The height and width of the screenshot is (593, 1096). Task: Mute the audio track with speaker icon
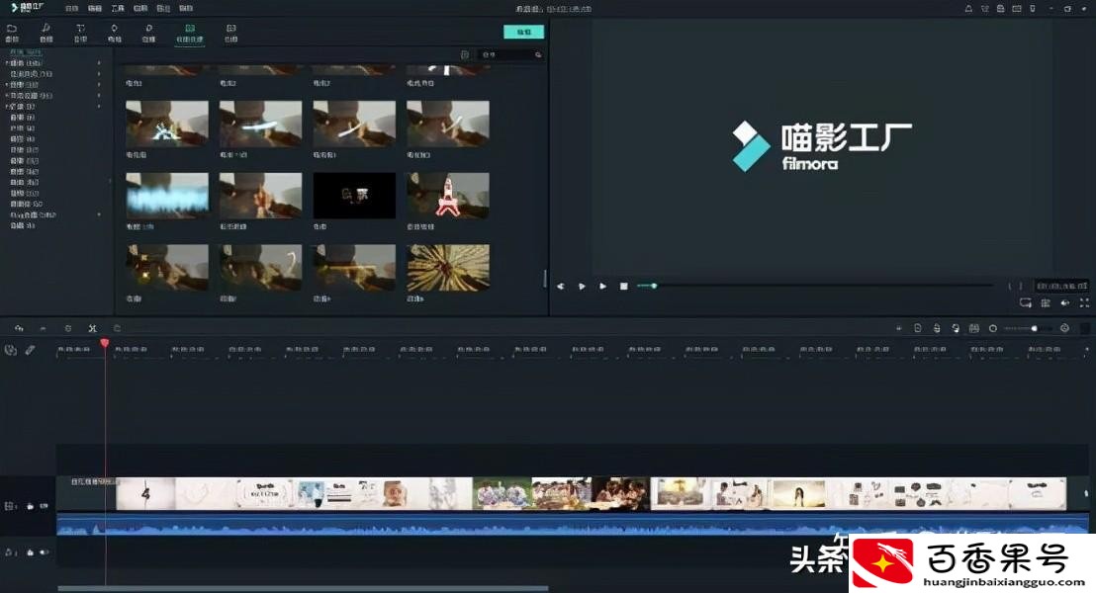point(45,552)
